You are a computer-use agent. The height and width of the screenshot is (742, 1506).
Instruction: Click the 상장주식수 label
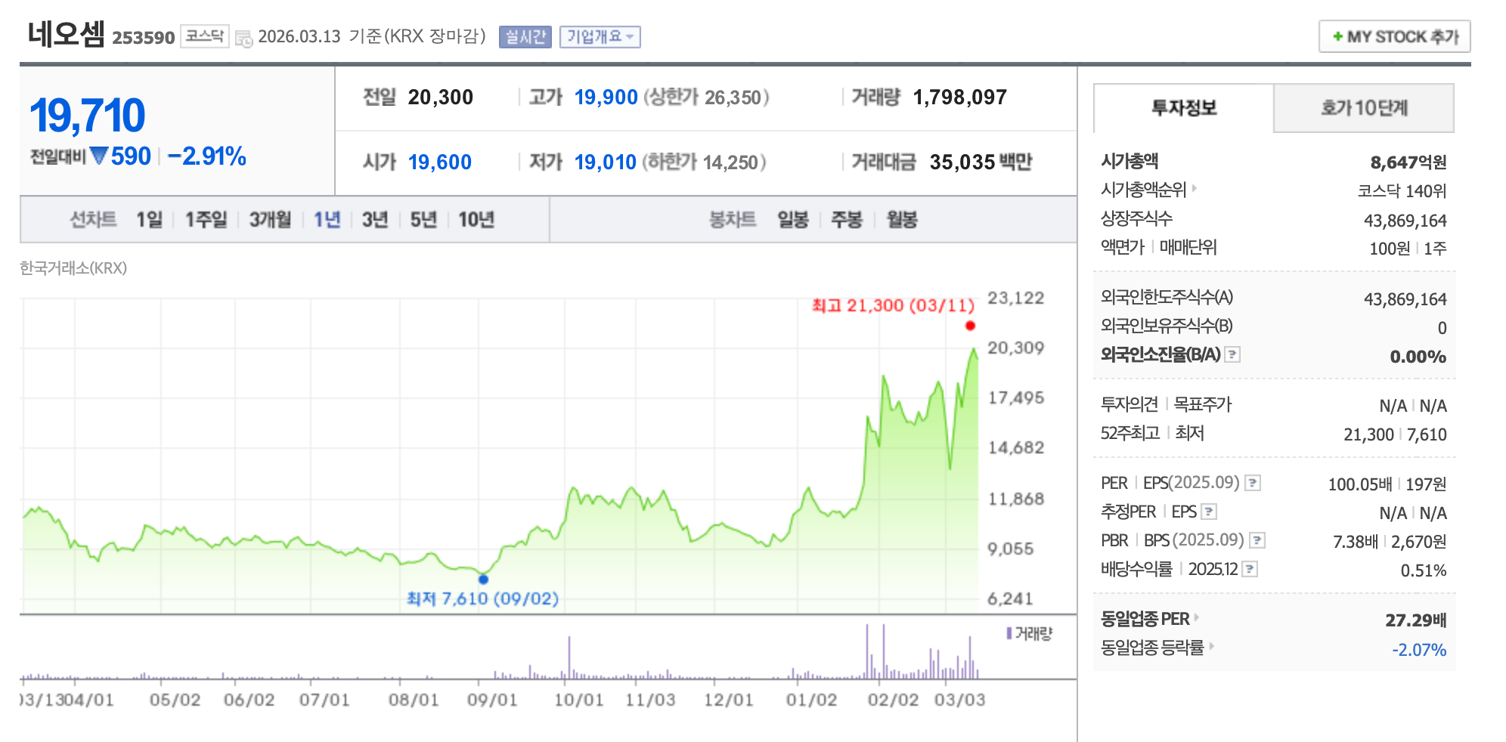click(x=1136, y=219)
